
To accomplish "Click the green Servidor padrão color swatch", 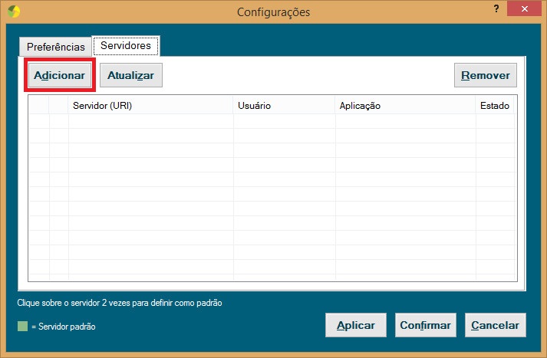I will click(x=23, y=327).
